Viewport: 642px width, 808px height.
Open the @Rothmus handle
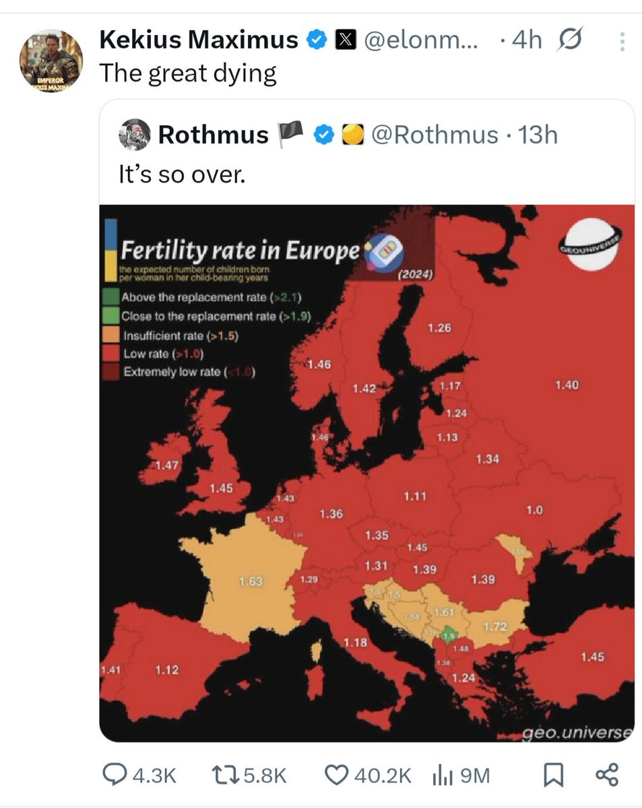pyautogui.click(x=435, y=135)
